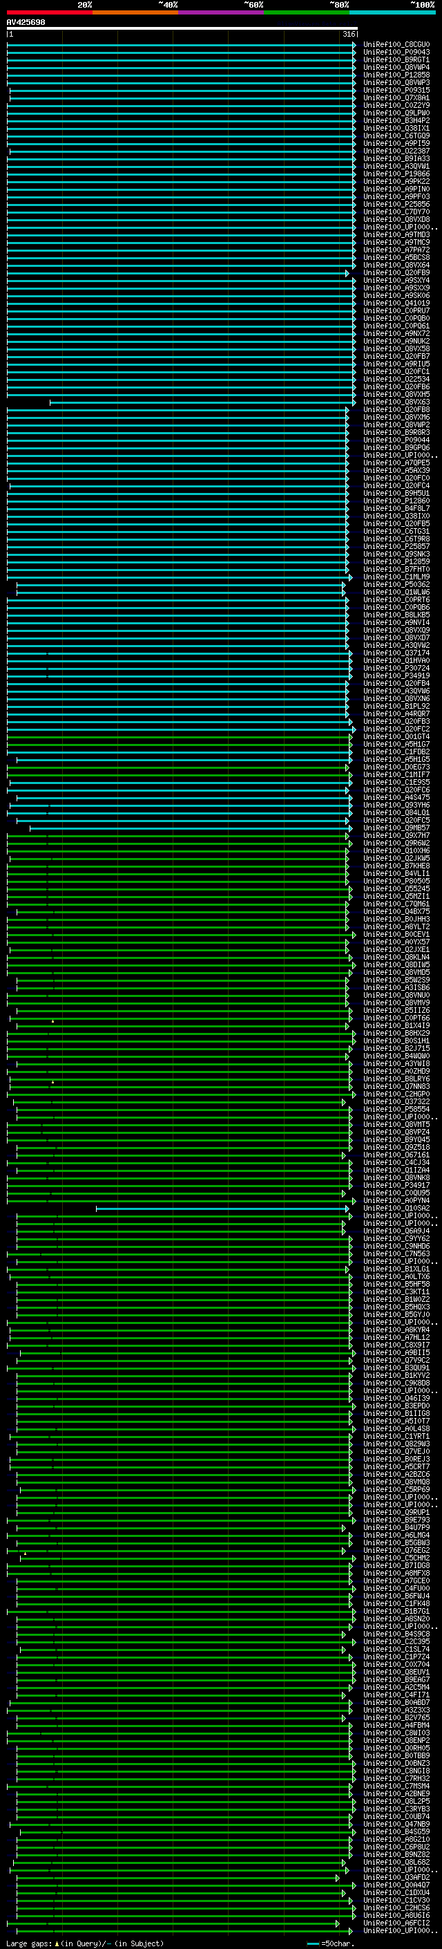Click hit label UniRef100_Q8VX64

[x=396, y=265]
